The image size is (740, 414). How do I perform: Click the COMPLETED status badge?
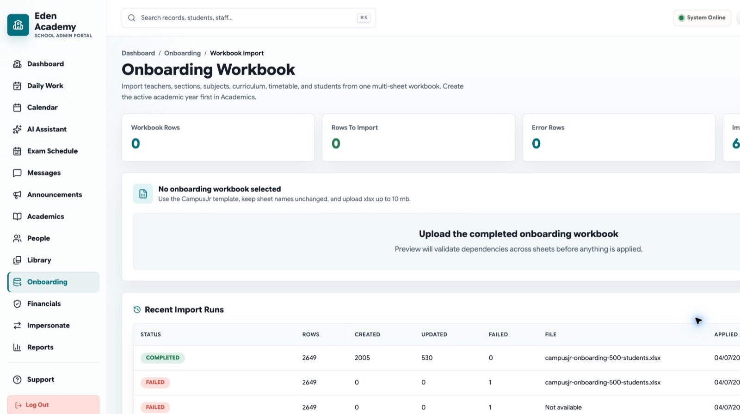coord(163,358)
